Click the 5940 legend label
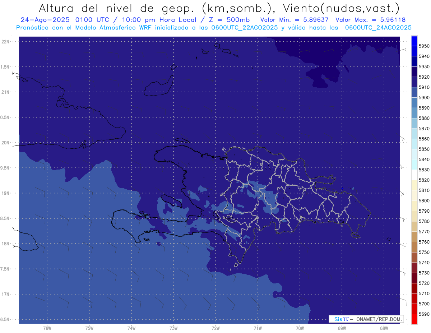 [424, 56]
